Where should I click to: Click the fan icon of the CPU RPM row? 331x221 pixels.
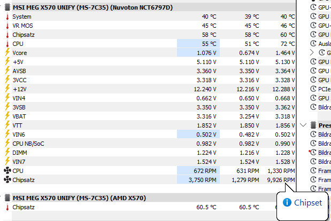tap(7, 170)
